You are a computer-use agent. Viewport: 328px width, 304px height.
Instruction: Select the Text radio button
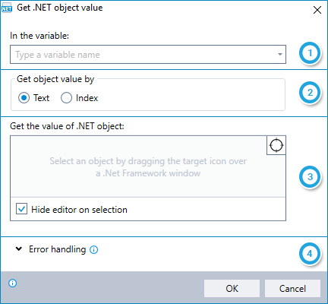click(24, 98)
